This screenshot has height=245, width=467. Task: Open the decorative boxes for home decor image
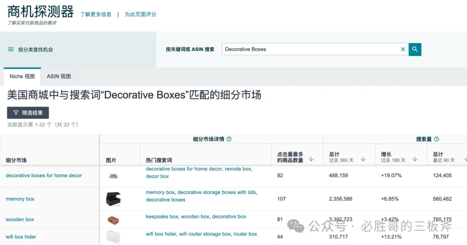113,176
